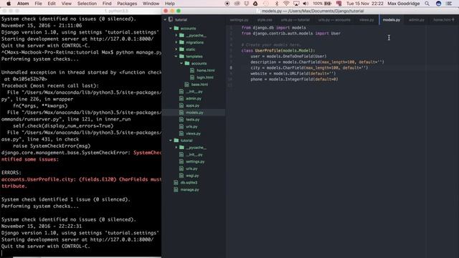The image size is (459, 258).
Task: Switch to the style.css tab
Action: [x=265, y=20]
